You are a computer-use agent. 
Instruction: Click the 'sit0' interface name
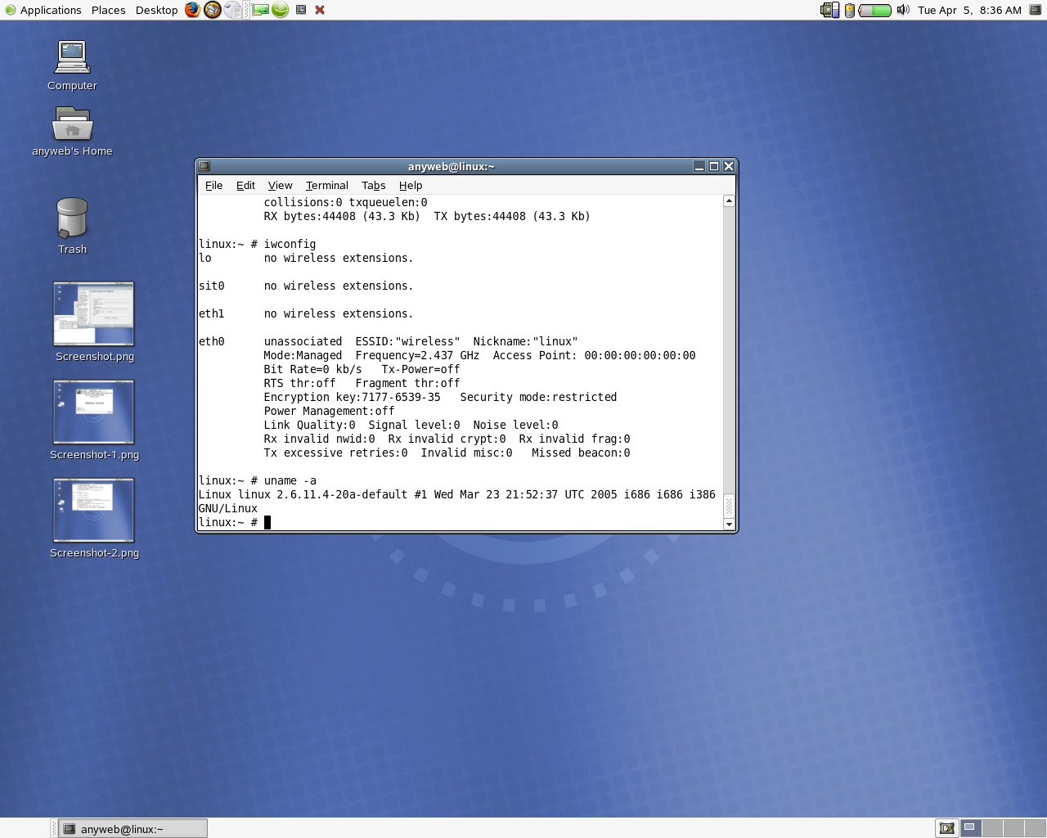pos(211,286)
